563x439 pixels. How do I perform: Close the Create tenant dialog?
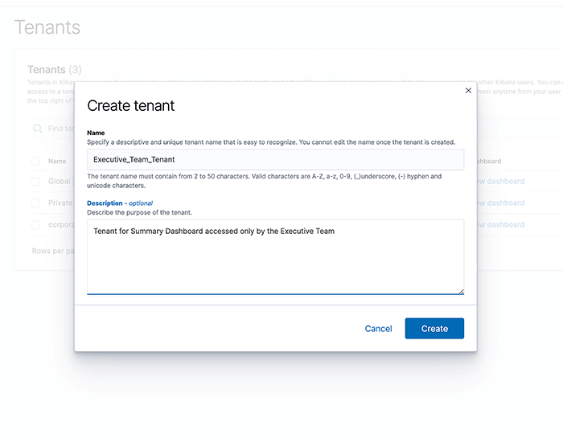coord(468,91)
